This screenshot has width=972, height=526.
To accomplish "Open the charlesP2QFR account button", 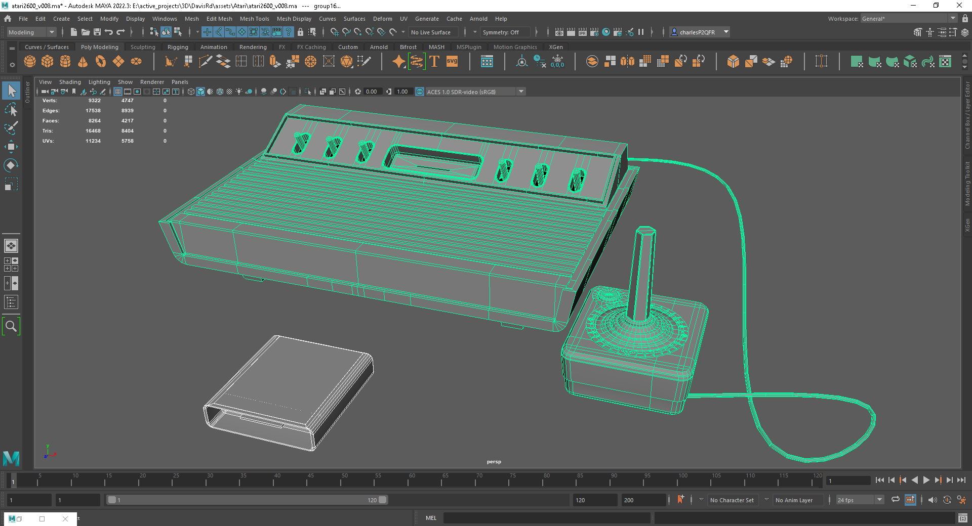I will pos(700,32).
